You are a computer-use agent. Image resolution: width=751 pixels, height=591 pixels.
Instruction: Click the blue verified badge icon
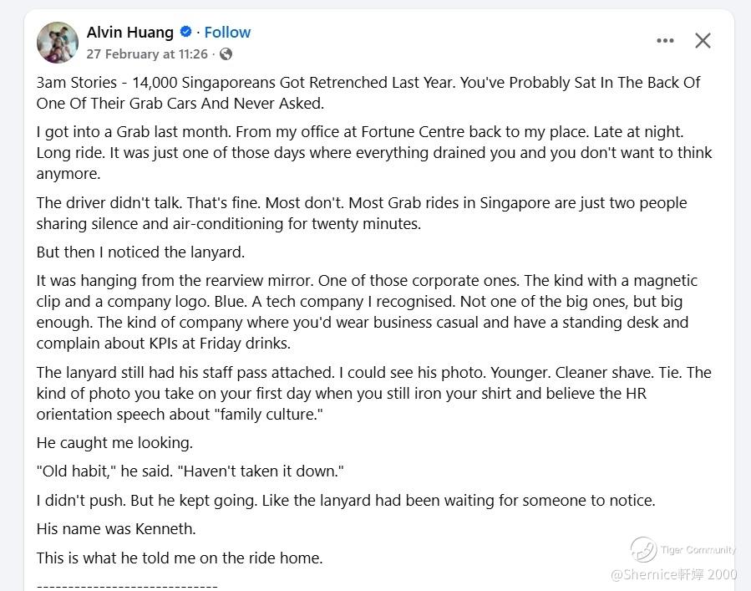[185, 32]
